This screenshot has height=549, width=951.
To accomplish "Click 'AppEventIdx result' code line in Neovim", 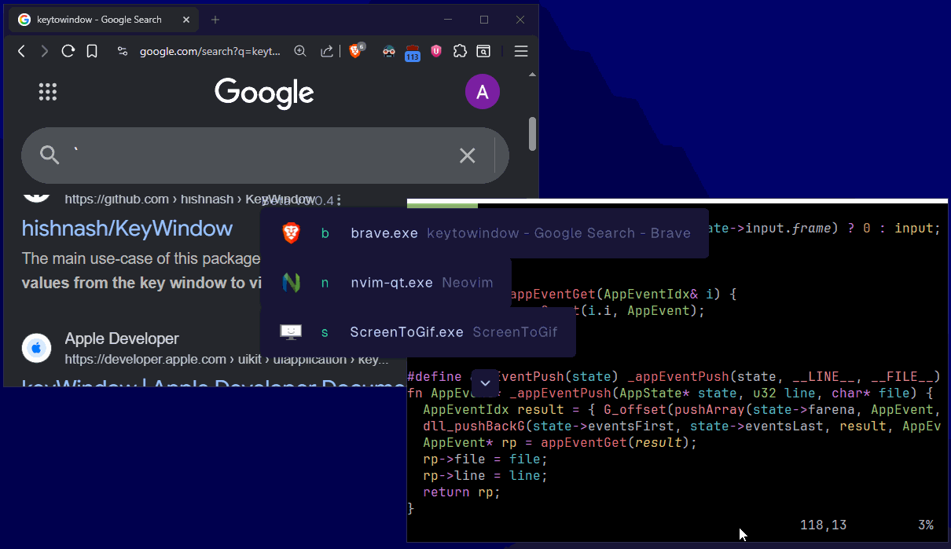I will coord(681,409).
